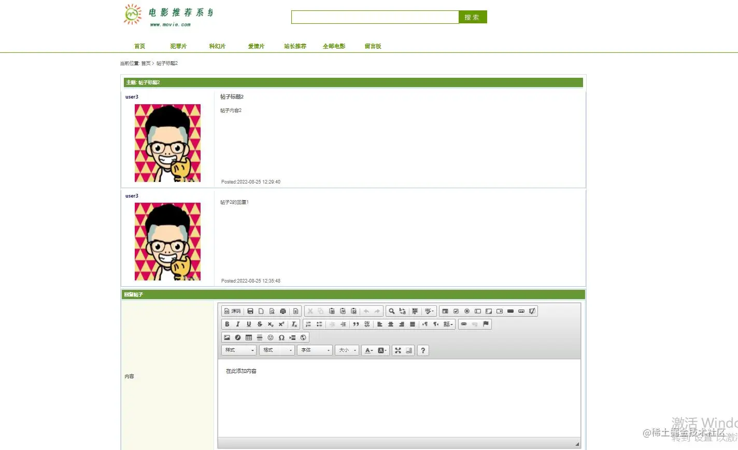Click the Print icon in editor toolbar
Image resolution: width=738 pixels, height=450 pixels.
coord(283,311)
